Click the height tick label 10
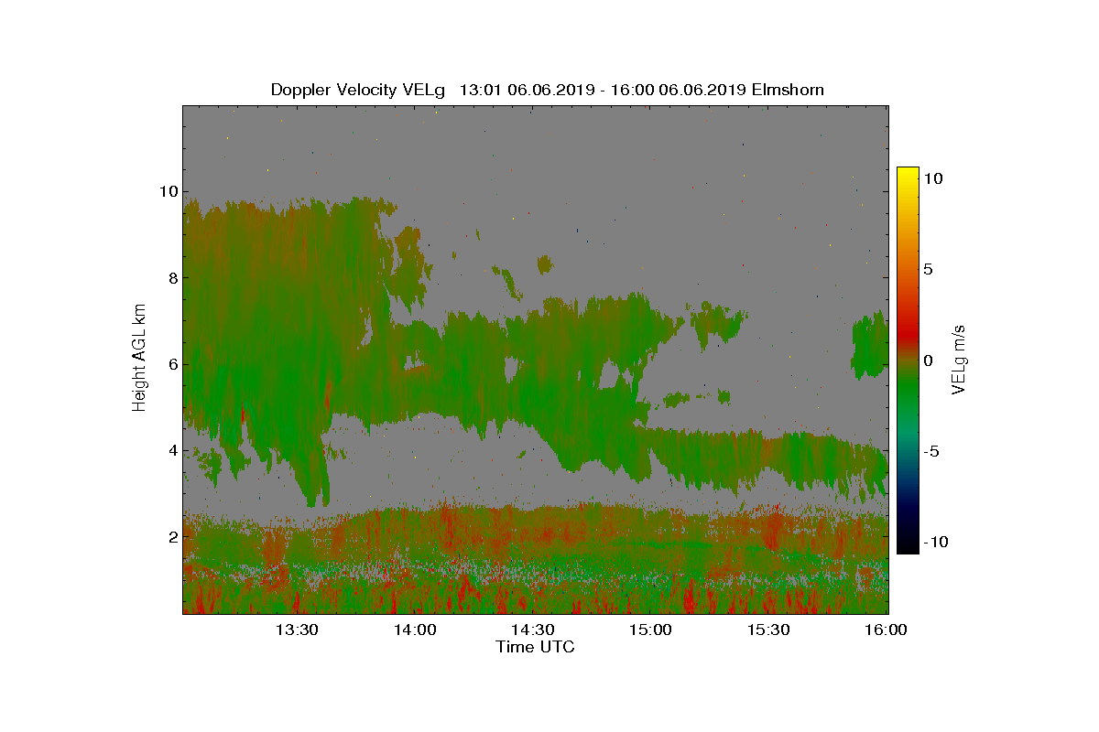This screenshot has height=732, width=1099. pos(168,191)
